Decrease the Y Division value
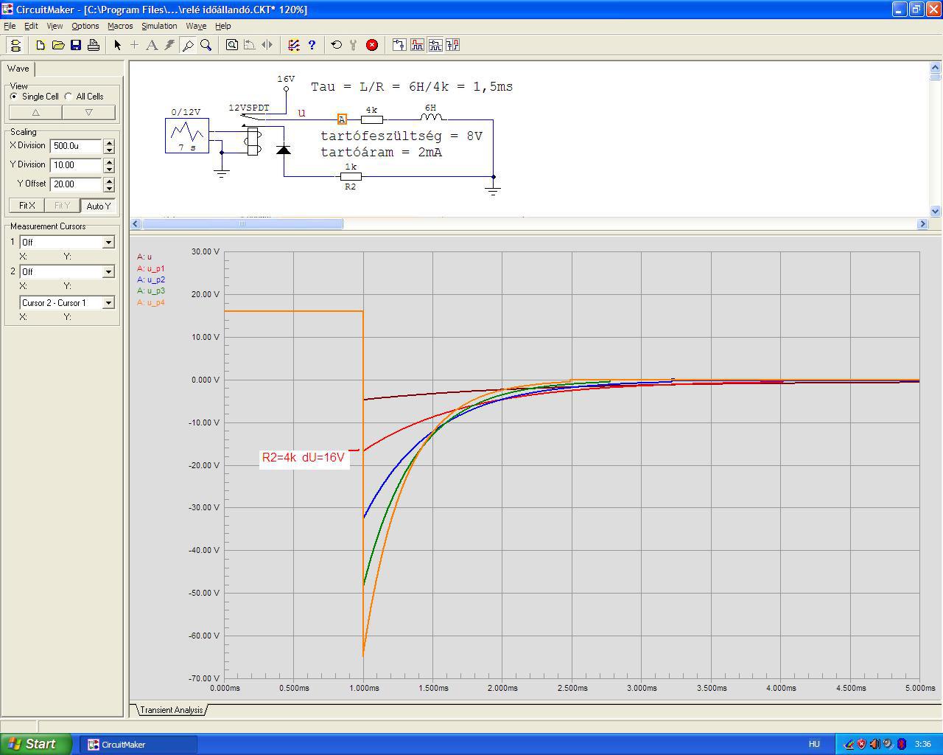Screen dimensions: 943x755 pos(110,169)
